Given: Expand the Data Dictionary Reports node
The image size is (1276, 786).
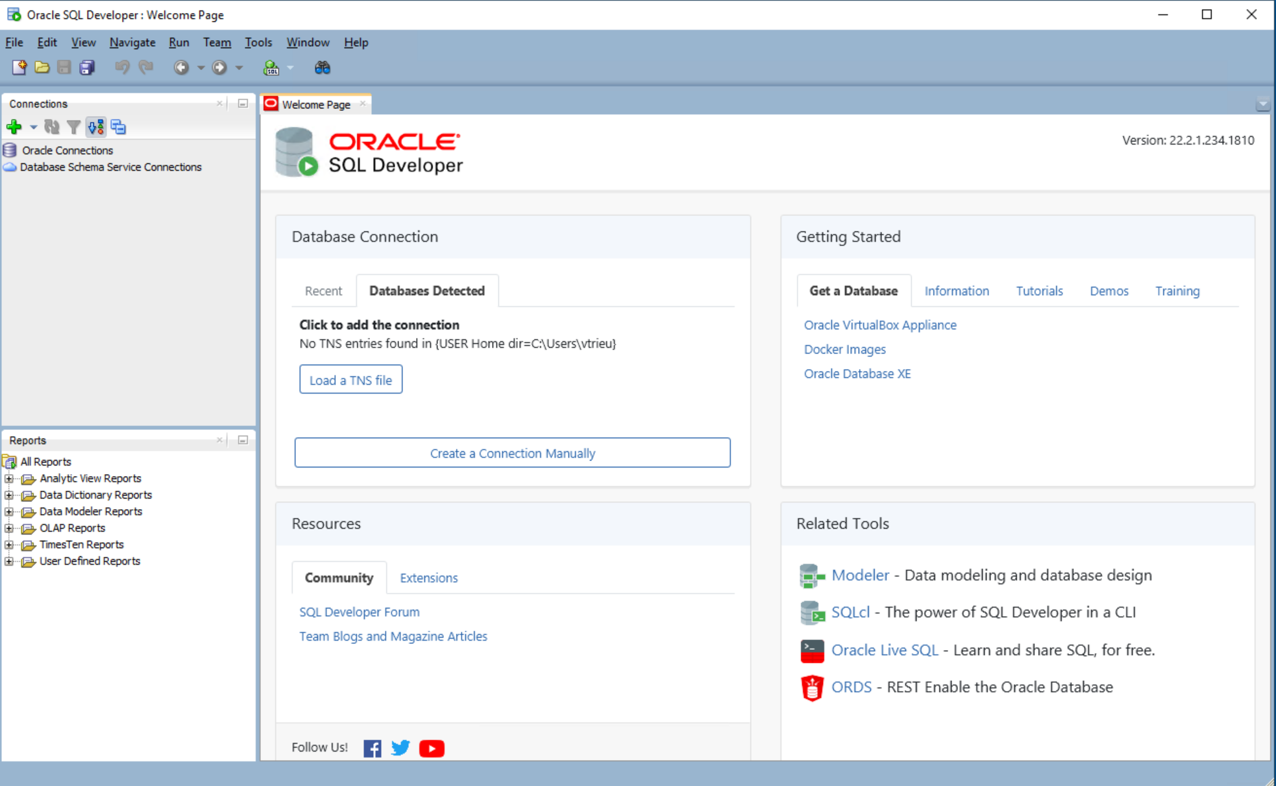Looking at the screenshot, I should coord(8,495).
